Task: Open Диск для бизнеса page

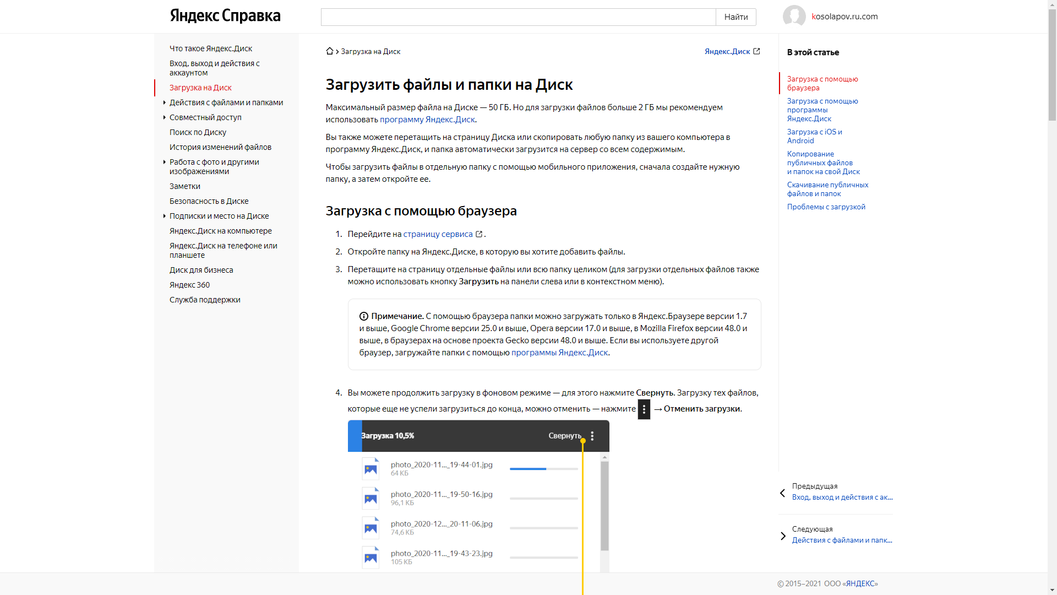Action: (x=201, y=270)
